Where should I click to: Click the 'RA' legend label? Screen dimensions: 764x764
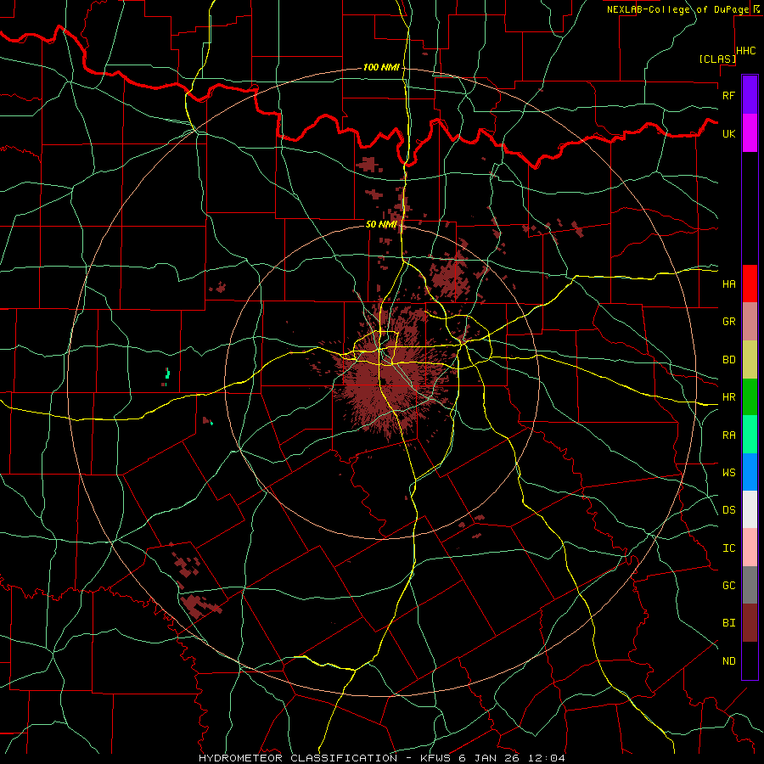pyautogui.click(x=728, y=435)
